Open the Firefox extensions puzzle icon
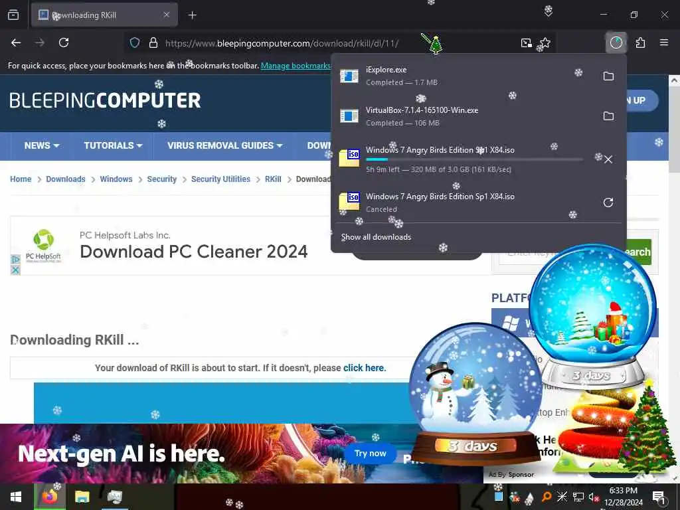The height and width of the screenshot is (510, 680). point(640,42)
